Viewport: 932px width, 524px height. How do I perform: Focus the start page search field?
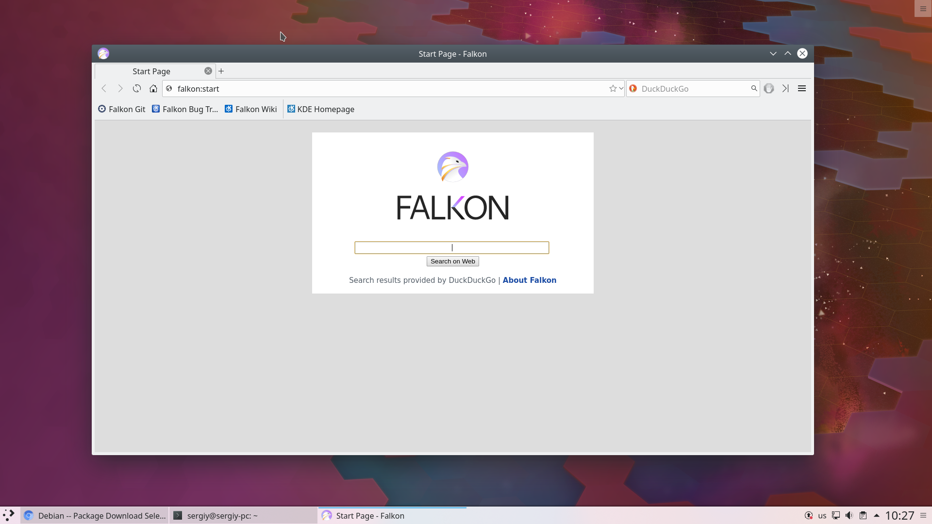coord(452,247)
